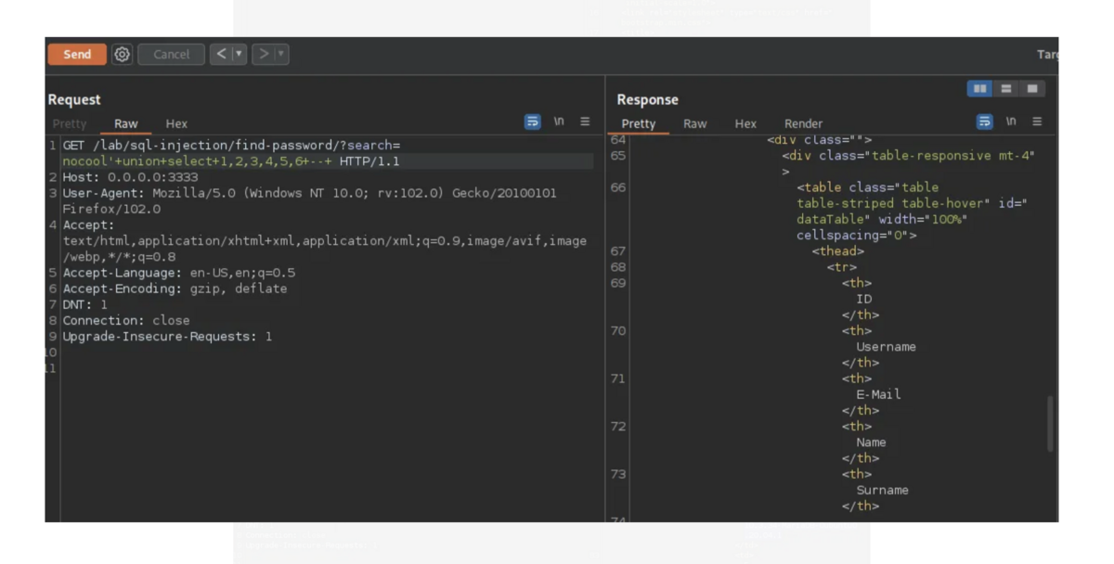Viewport: 1114px width, 564px height.
Task: Click the 'text/html,application/xhtml+xml' value line
Action: (324, 240)
